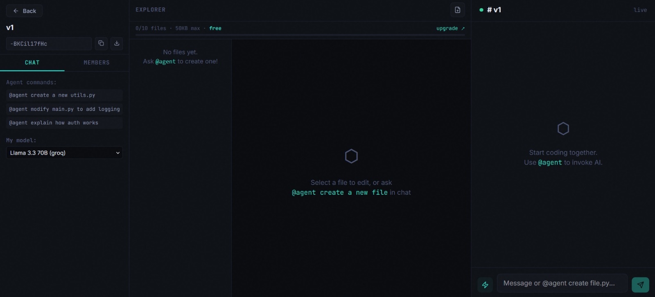Click the 'No files yet.' message
This screenshot has width=655, height=297.
pos(180,52)
